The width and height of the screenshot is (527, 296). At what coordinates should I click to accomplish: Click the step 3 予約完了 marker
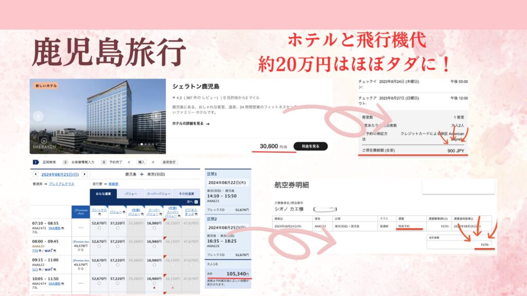pyautogui.click(x=103, y=162)
